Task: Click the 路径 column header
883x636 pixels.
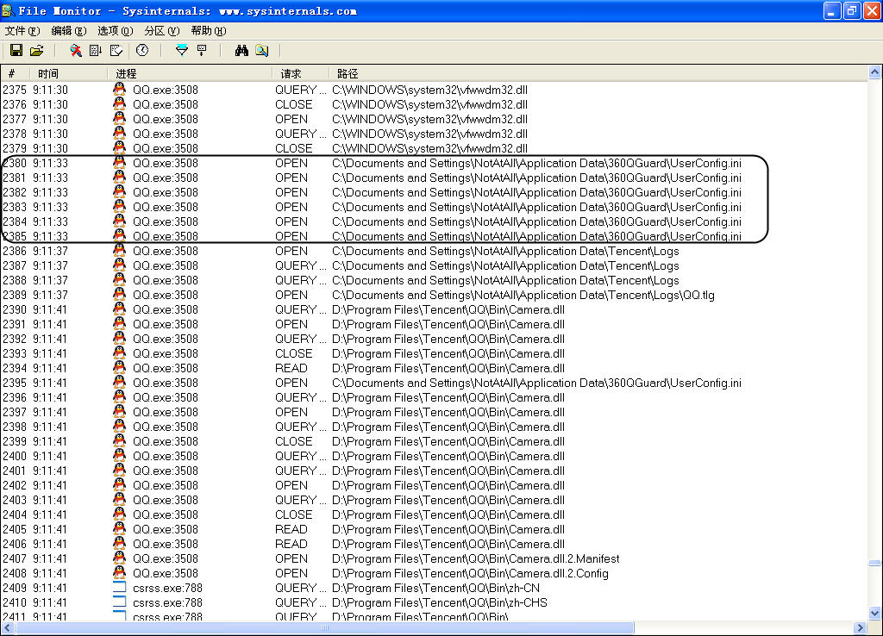Action: coord(598,73)
